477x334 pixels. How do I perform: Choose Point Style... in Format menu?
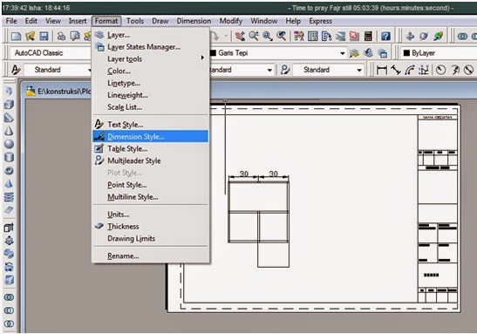[150, 185]
